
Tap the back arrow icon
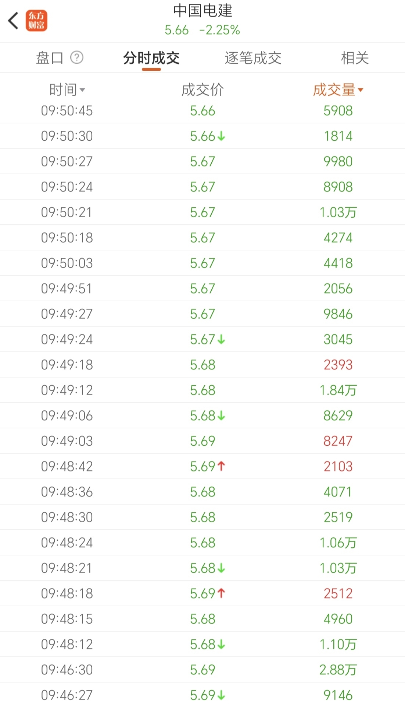pos(14,21)
